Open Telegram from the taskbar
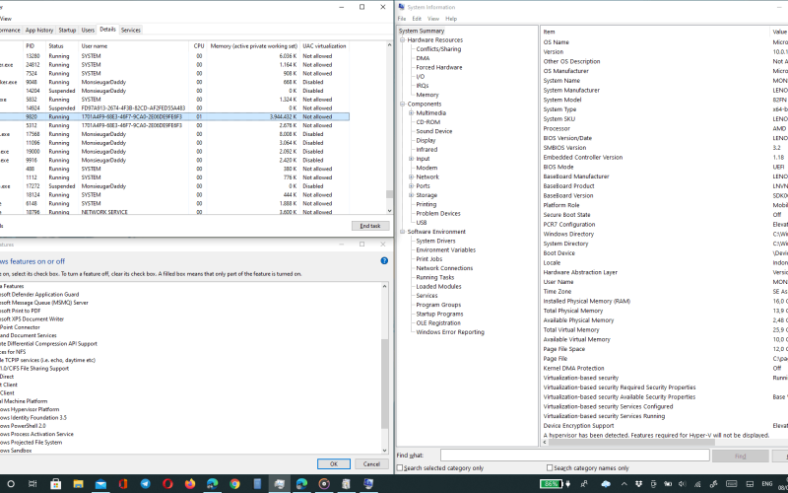Image resolution: width=788 pixels, height=493 pixels. pyautogui.click(x=145, y=484)
